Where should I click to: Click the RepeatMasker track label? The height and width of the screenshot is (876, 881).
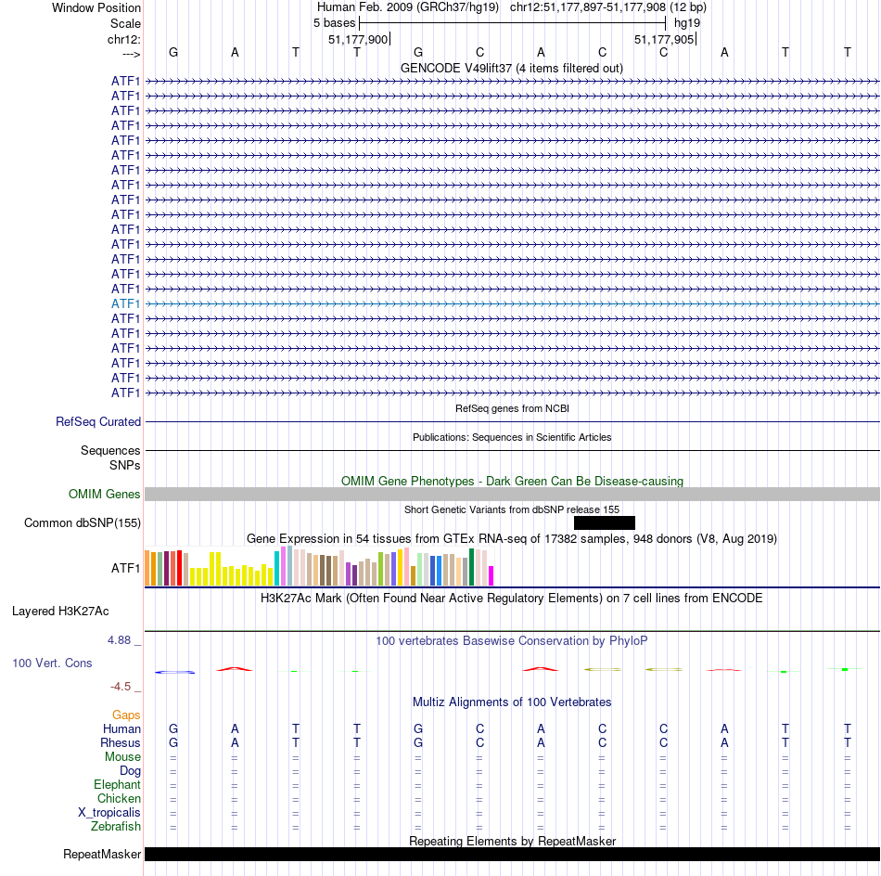pos(102,854)
